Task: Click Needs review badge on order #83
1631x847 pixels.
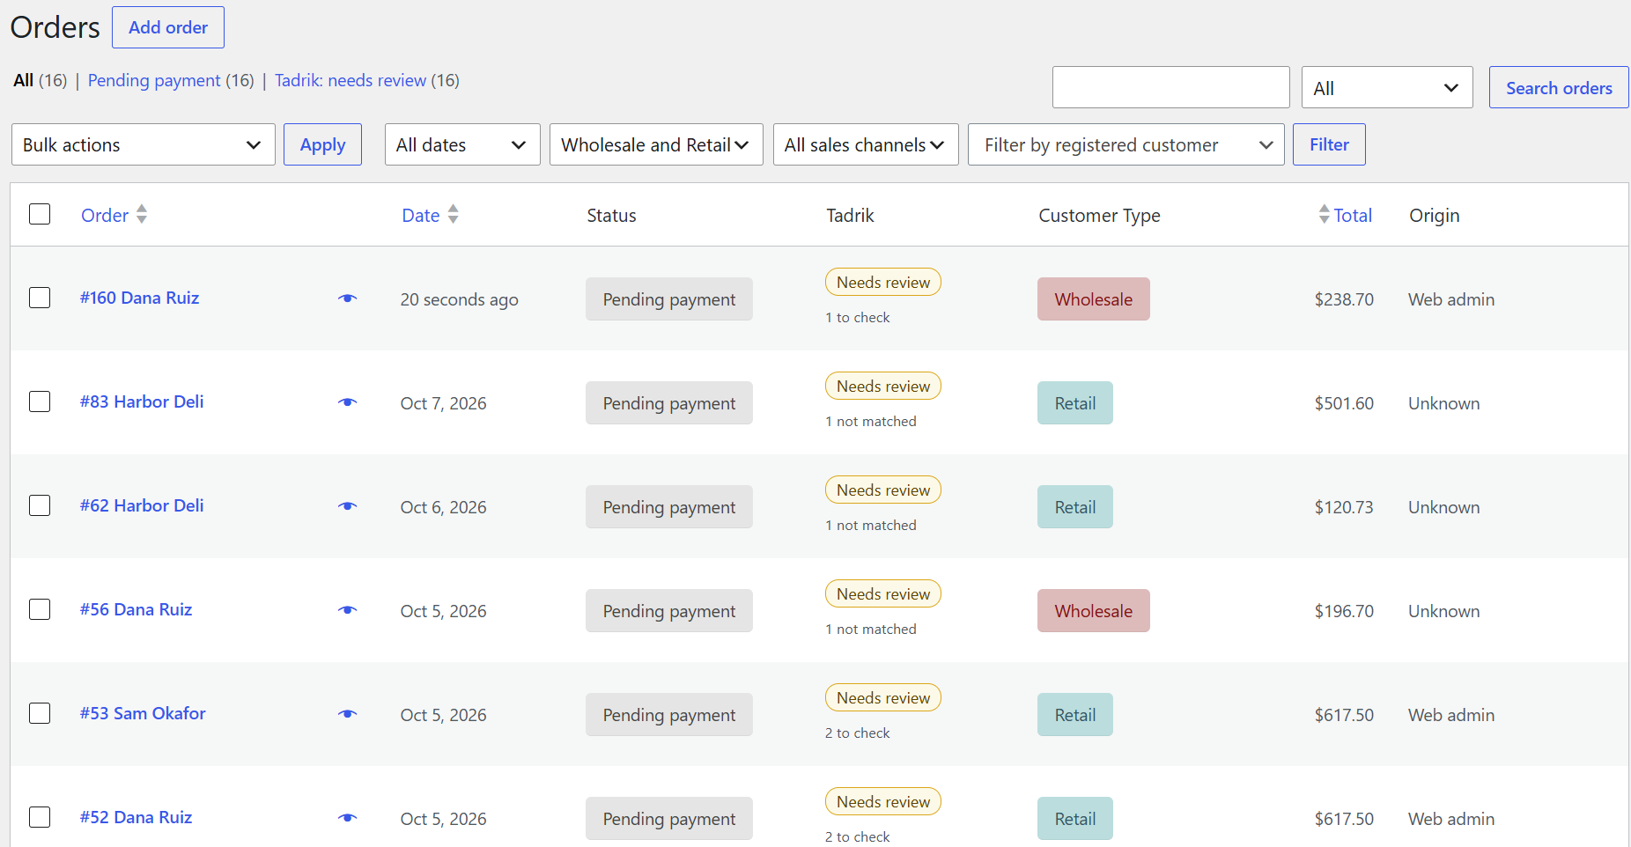Action: click(x=883, y=386)
